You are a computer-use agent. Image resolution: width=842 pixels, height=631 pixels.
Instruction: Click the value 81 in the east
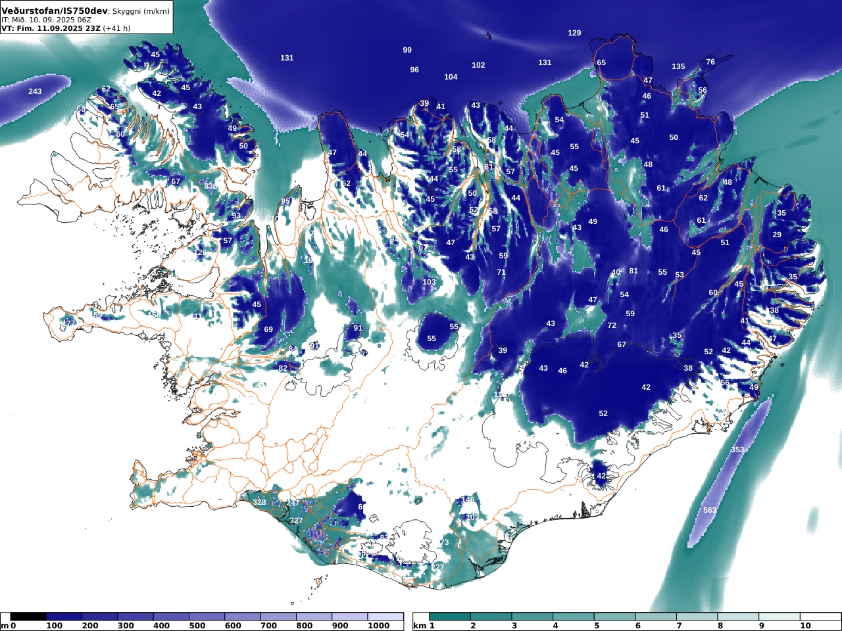[633, 271]
